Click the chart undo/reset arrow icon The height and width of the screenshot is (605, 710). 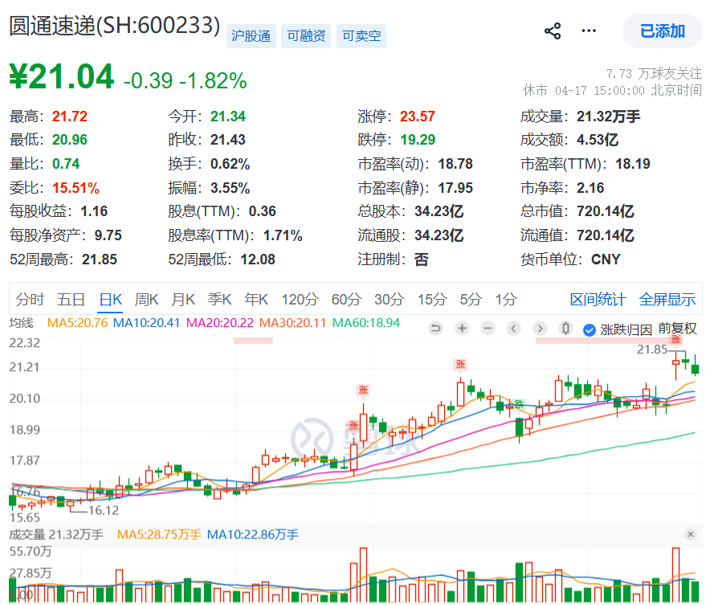pyautogui.click(x=435, y=329)
